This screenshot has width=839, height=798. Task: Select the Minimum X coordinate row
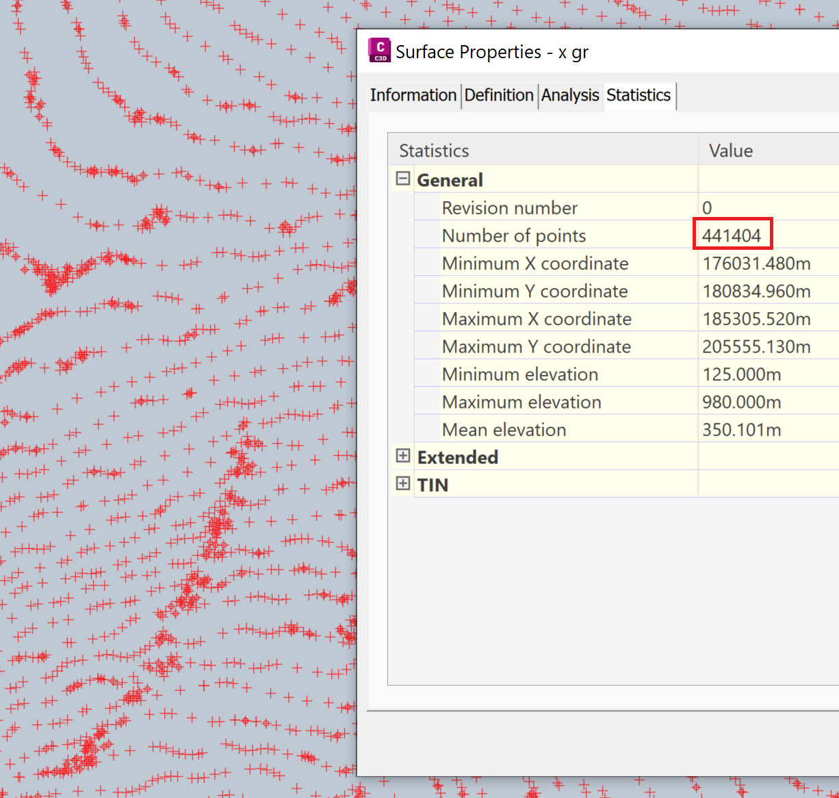[x=535, y=263]
